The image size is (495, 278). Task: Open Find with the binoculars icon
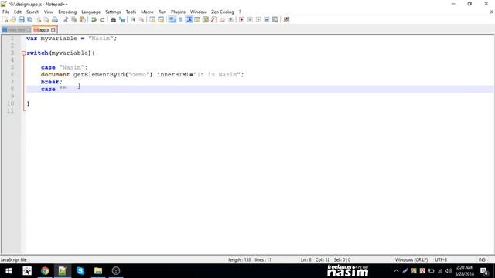click(113, 19)
